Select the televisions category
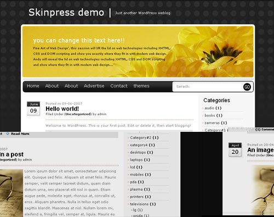274x217 pixels. point(139,204)
